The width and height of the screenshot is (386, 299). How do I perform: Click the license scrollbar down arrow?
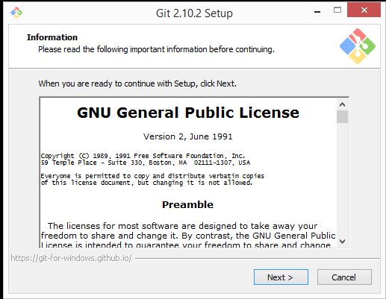342,242
